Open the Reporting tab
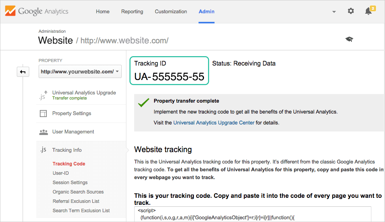This screenshot has width=385, height=222. (132, 12)
